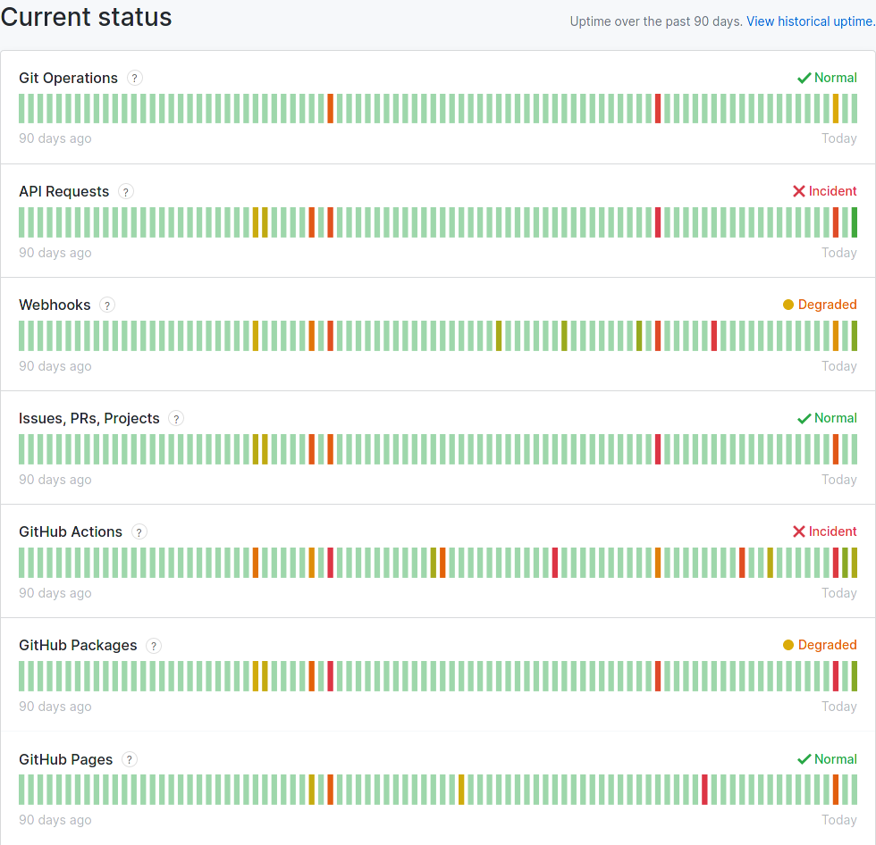The height and width of the screenshot is (845, 876).
Task: Select the last day bar in Webhooks timeline
Action: (x=855, y=336)
